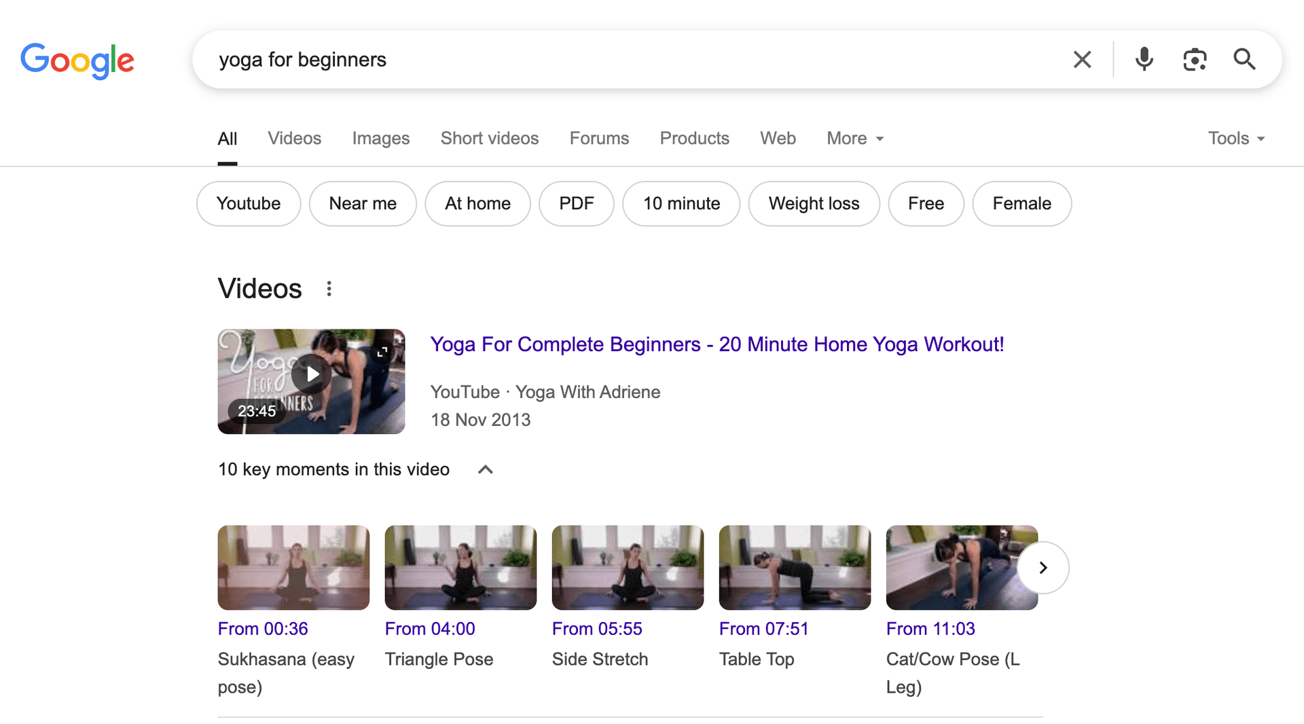Click the magnifying glass search icon
This screenshot has width=1304, height=724.
coord(1244,60)
